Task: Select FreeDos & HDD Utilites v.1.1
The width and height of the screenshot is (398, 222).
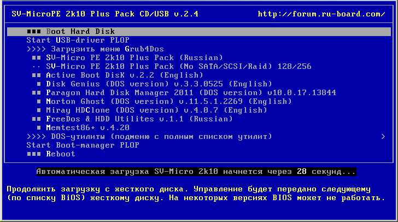Action: [x=139, y=119]
